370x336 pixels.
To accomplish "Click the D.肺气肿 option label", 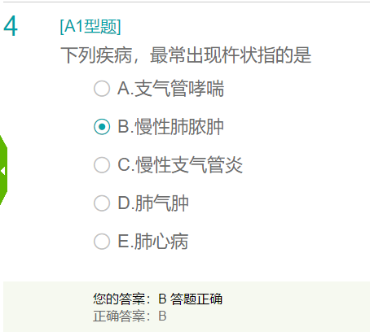I will tap(153, 203).
